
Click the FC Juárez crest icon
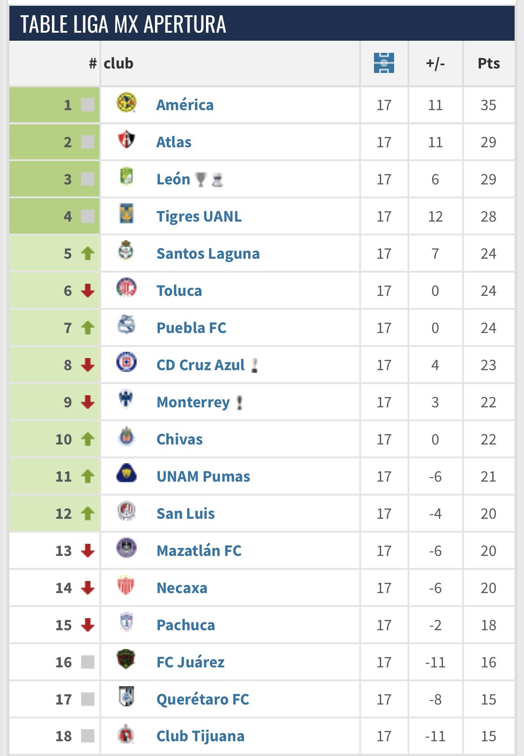(x=126, y=660)
